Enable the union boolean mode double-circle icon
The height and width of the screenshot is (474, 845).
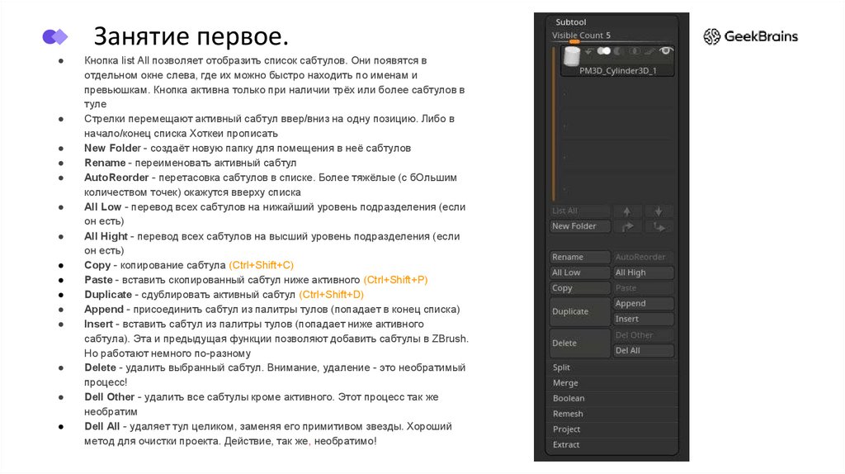click(603, 50)
